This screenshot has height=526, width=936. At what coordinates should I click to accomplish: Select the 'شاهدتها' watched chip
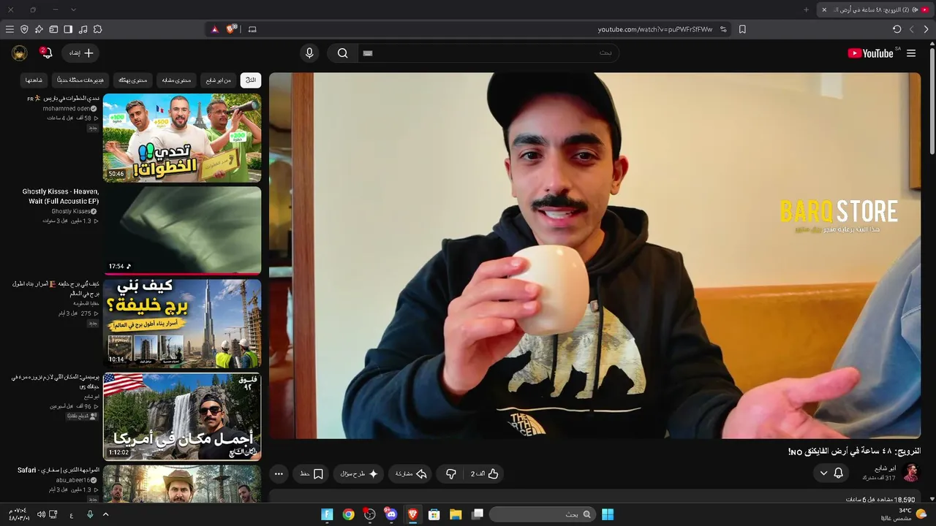pyautogui.click(x=34, y=80)
